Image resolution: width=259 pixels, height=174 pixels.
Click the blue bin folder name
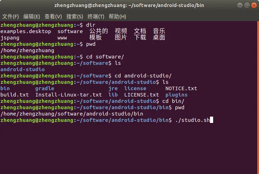[5, 88]
